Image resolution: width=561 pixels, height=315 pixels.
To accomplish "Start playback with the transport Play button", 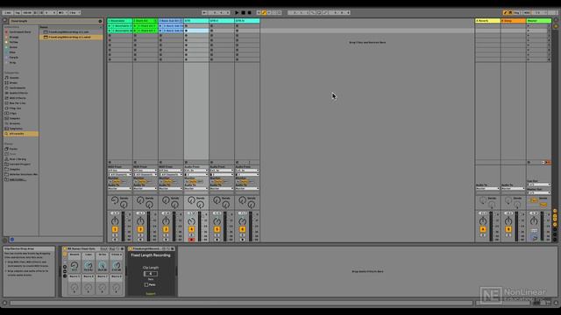I will [237, 12].
